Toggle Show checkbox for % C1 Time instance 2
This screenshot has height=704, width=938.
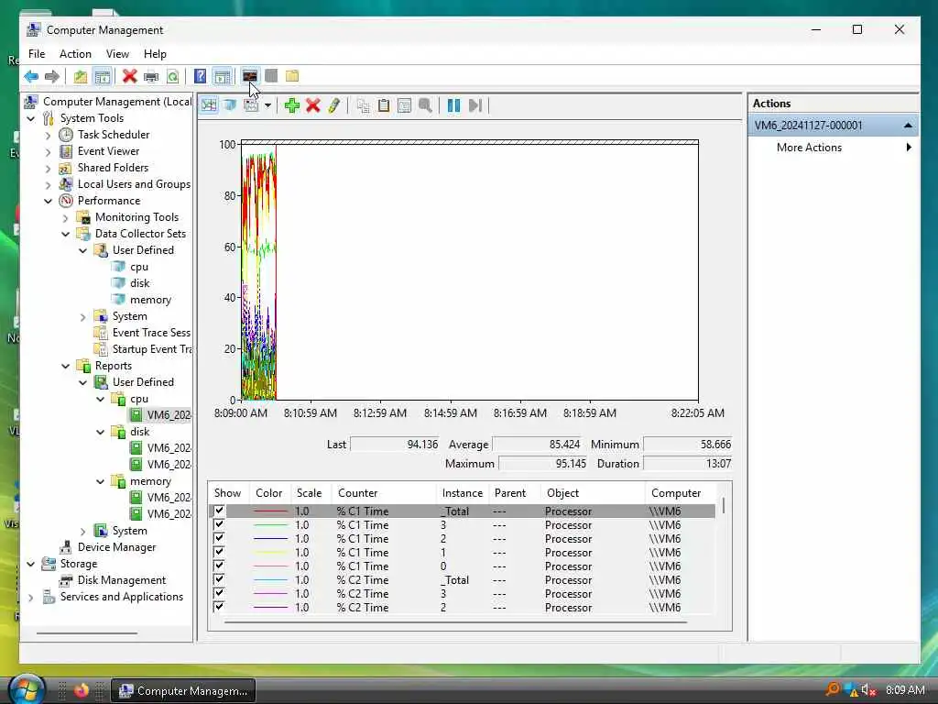coord(219,538)
